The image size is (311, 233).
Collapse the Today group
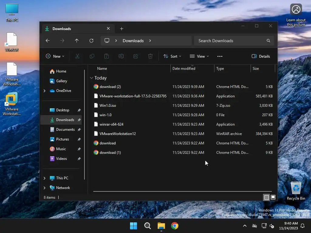point(91,78)
